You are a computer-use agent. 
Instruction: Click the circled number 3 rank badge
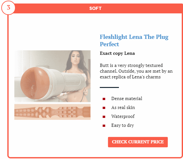(x=8, y=8)
